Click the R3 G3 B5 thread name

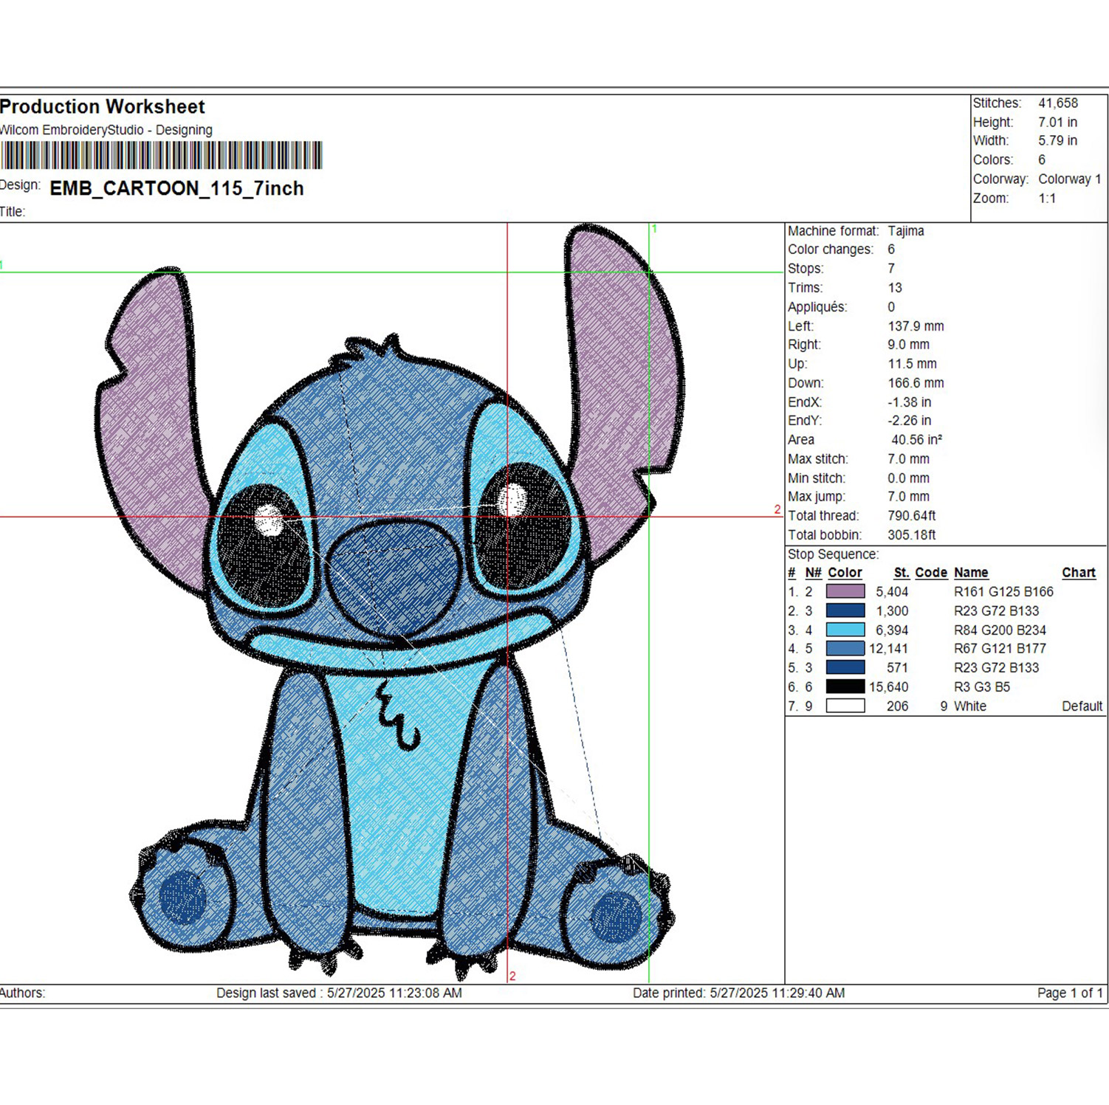pyautogui.click(x=981, y=686)
